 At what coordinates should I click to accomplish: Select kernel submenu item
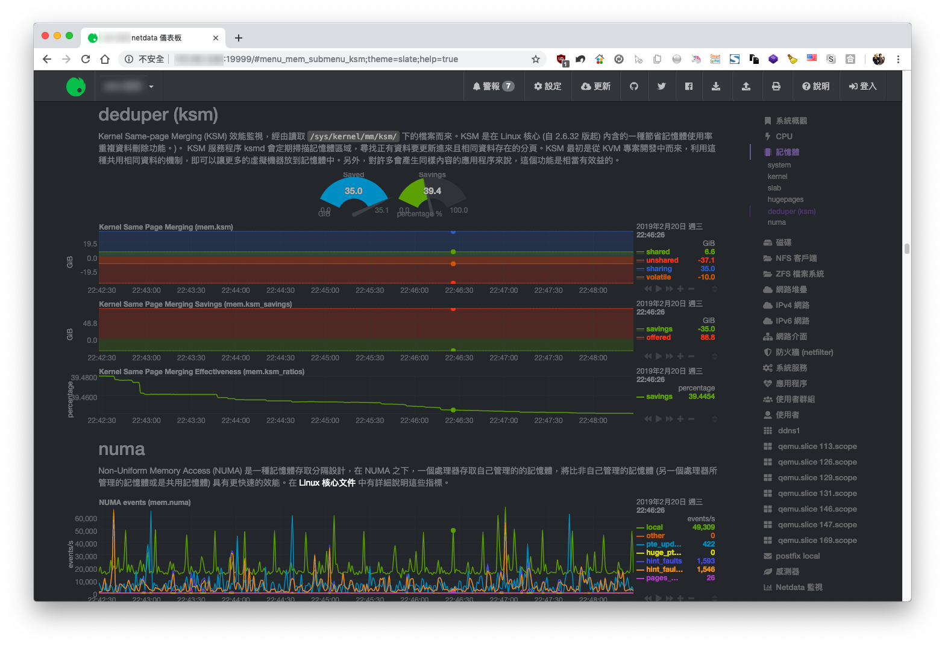point(777,177)
